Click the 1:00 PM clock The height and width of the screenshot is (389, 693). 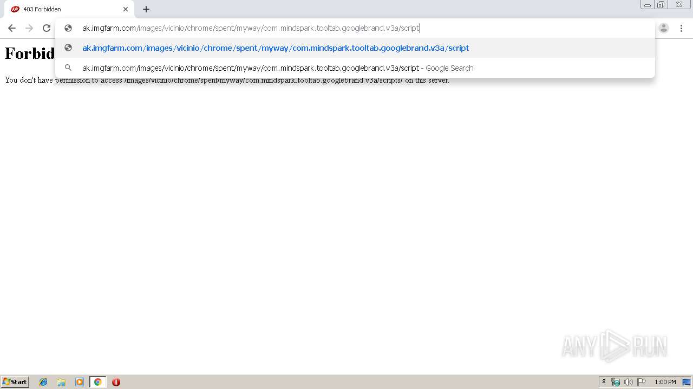665,382
